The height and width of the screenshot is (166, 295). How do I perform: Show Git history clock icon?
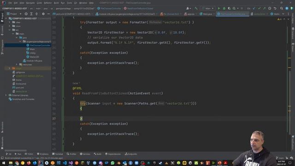pos(270,8)
